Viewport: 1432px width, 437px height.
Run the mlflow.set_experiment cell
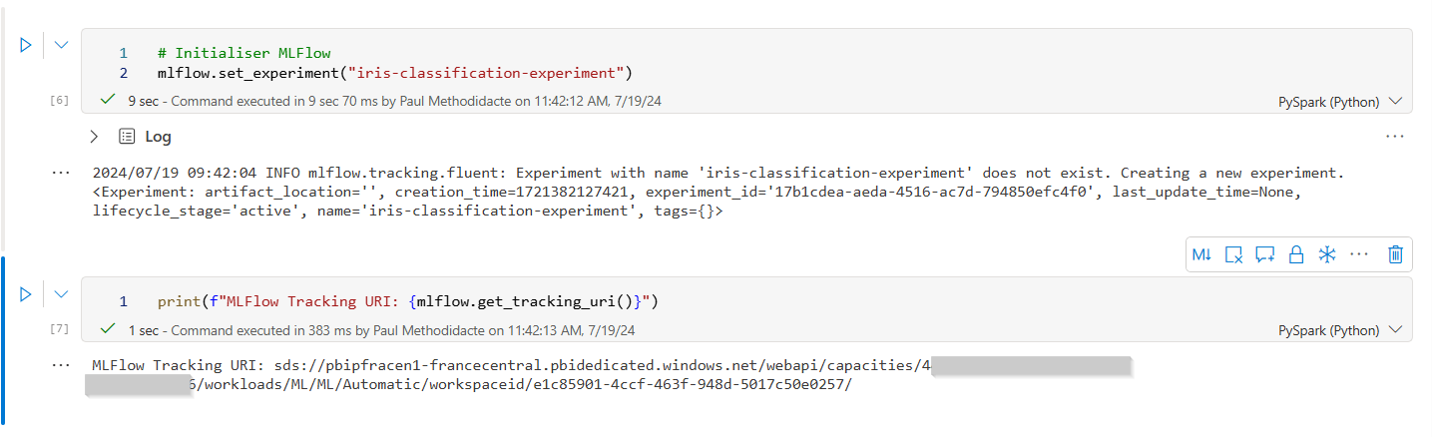pos(26,45)
